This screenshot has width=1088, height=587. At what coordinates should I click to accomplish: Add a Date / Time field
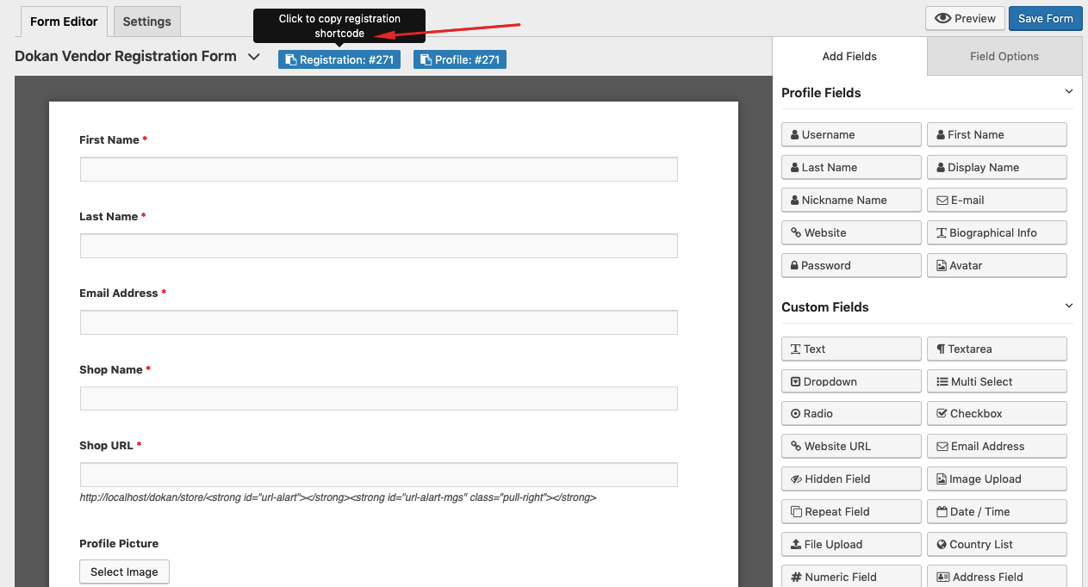click(997, 511)
